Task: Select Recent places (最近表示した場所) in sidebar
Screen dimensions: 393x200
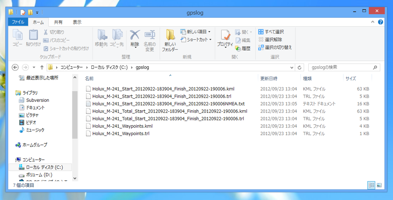Action: (39, 78)
